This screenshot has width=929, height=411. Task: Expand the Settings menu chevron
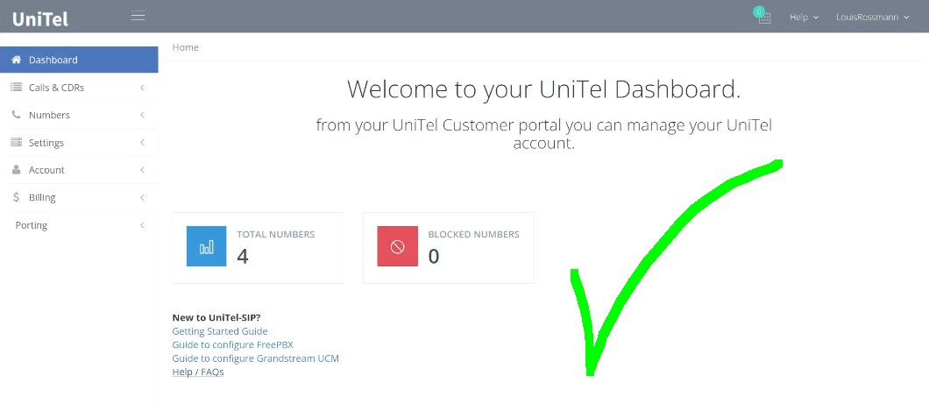click(142, 143)
